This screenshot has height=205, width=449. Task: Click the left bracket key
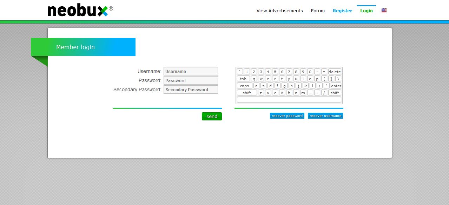click(324, 79)
